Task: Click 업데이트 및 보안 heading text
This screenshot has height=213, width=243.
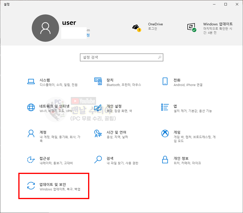Action: pyautogui.click(x=53, y=185)
